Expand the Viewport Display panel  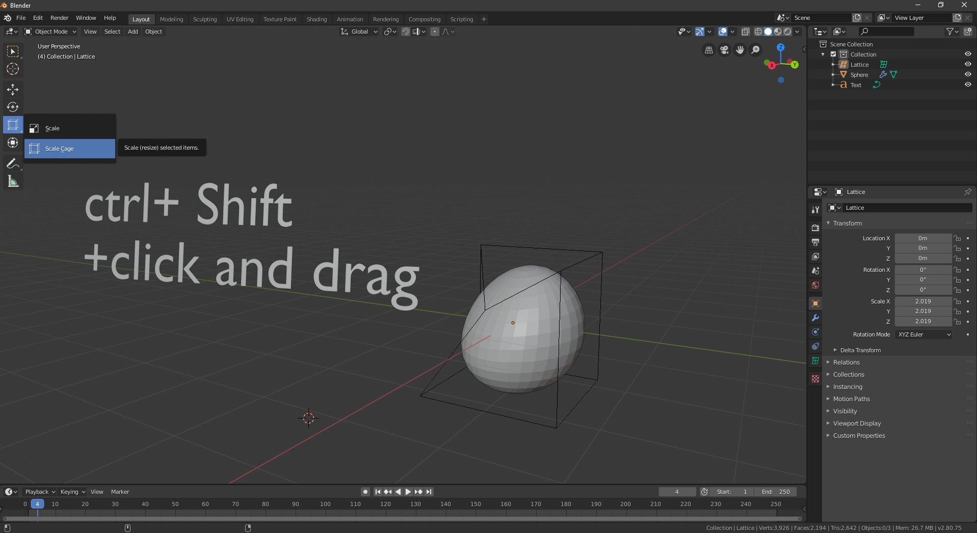click(856, 424)
